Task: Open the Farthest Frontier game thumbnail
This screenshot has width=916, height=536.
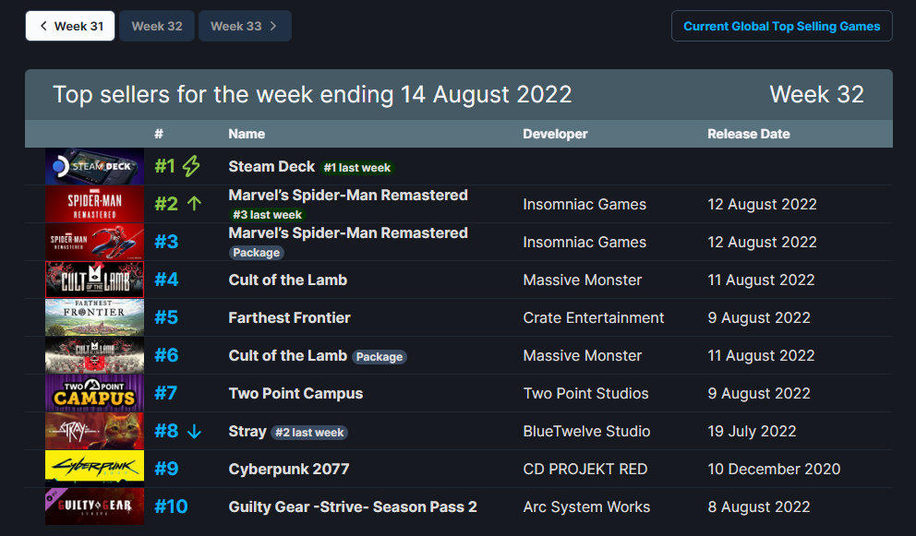Action: click(x=94, y=317)
